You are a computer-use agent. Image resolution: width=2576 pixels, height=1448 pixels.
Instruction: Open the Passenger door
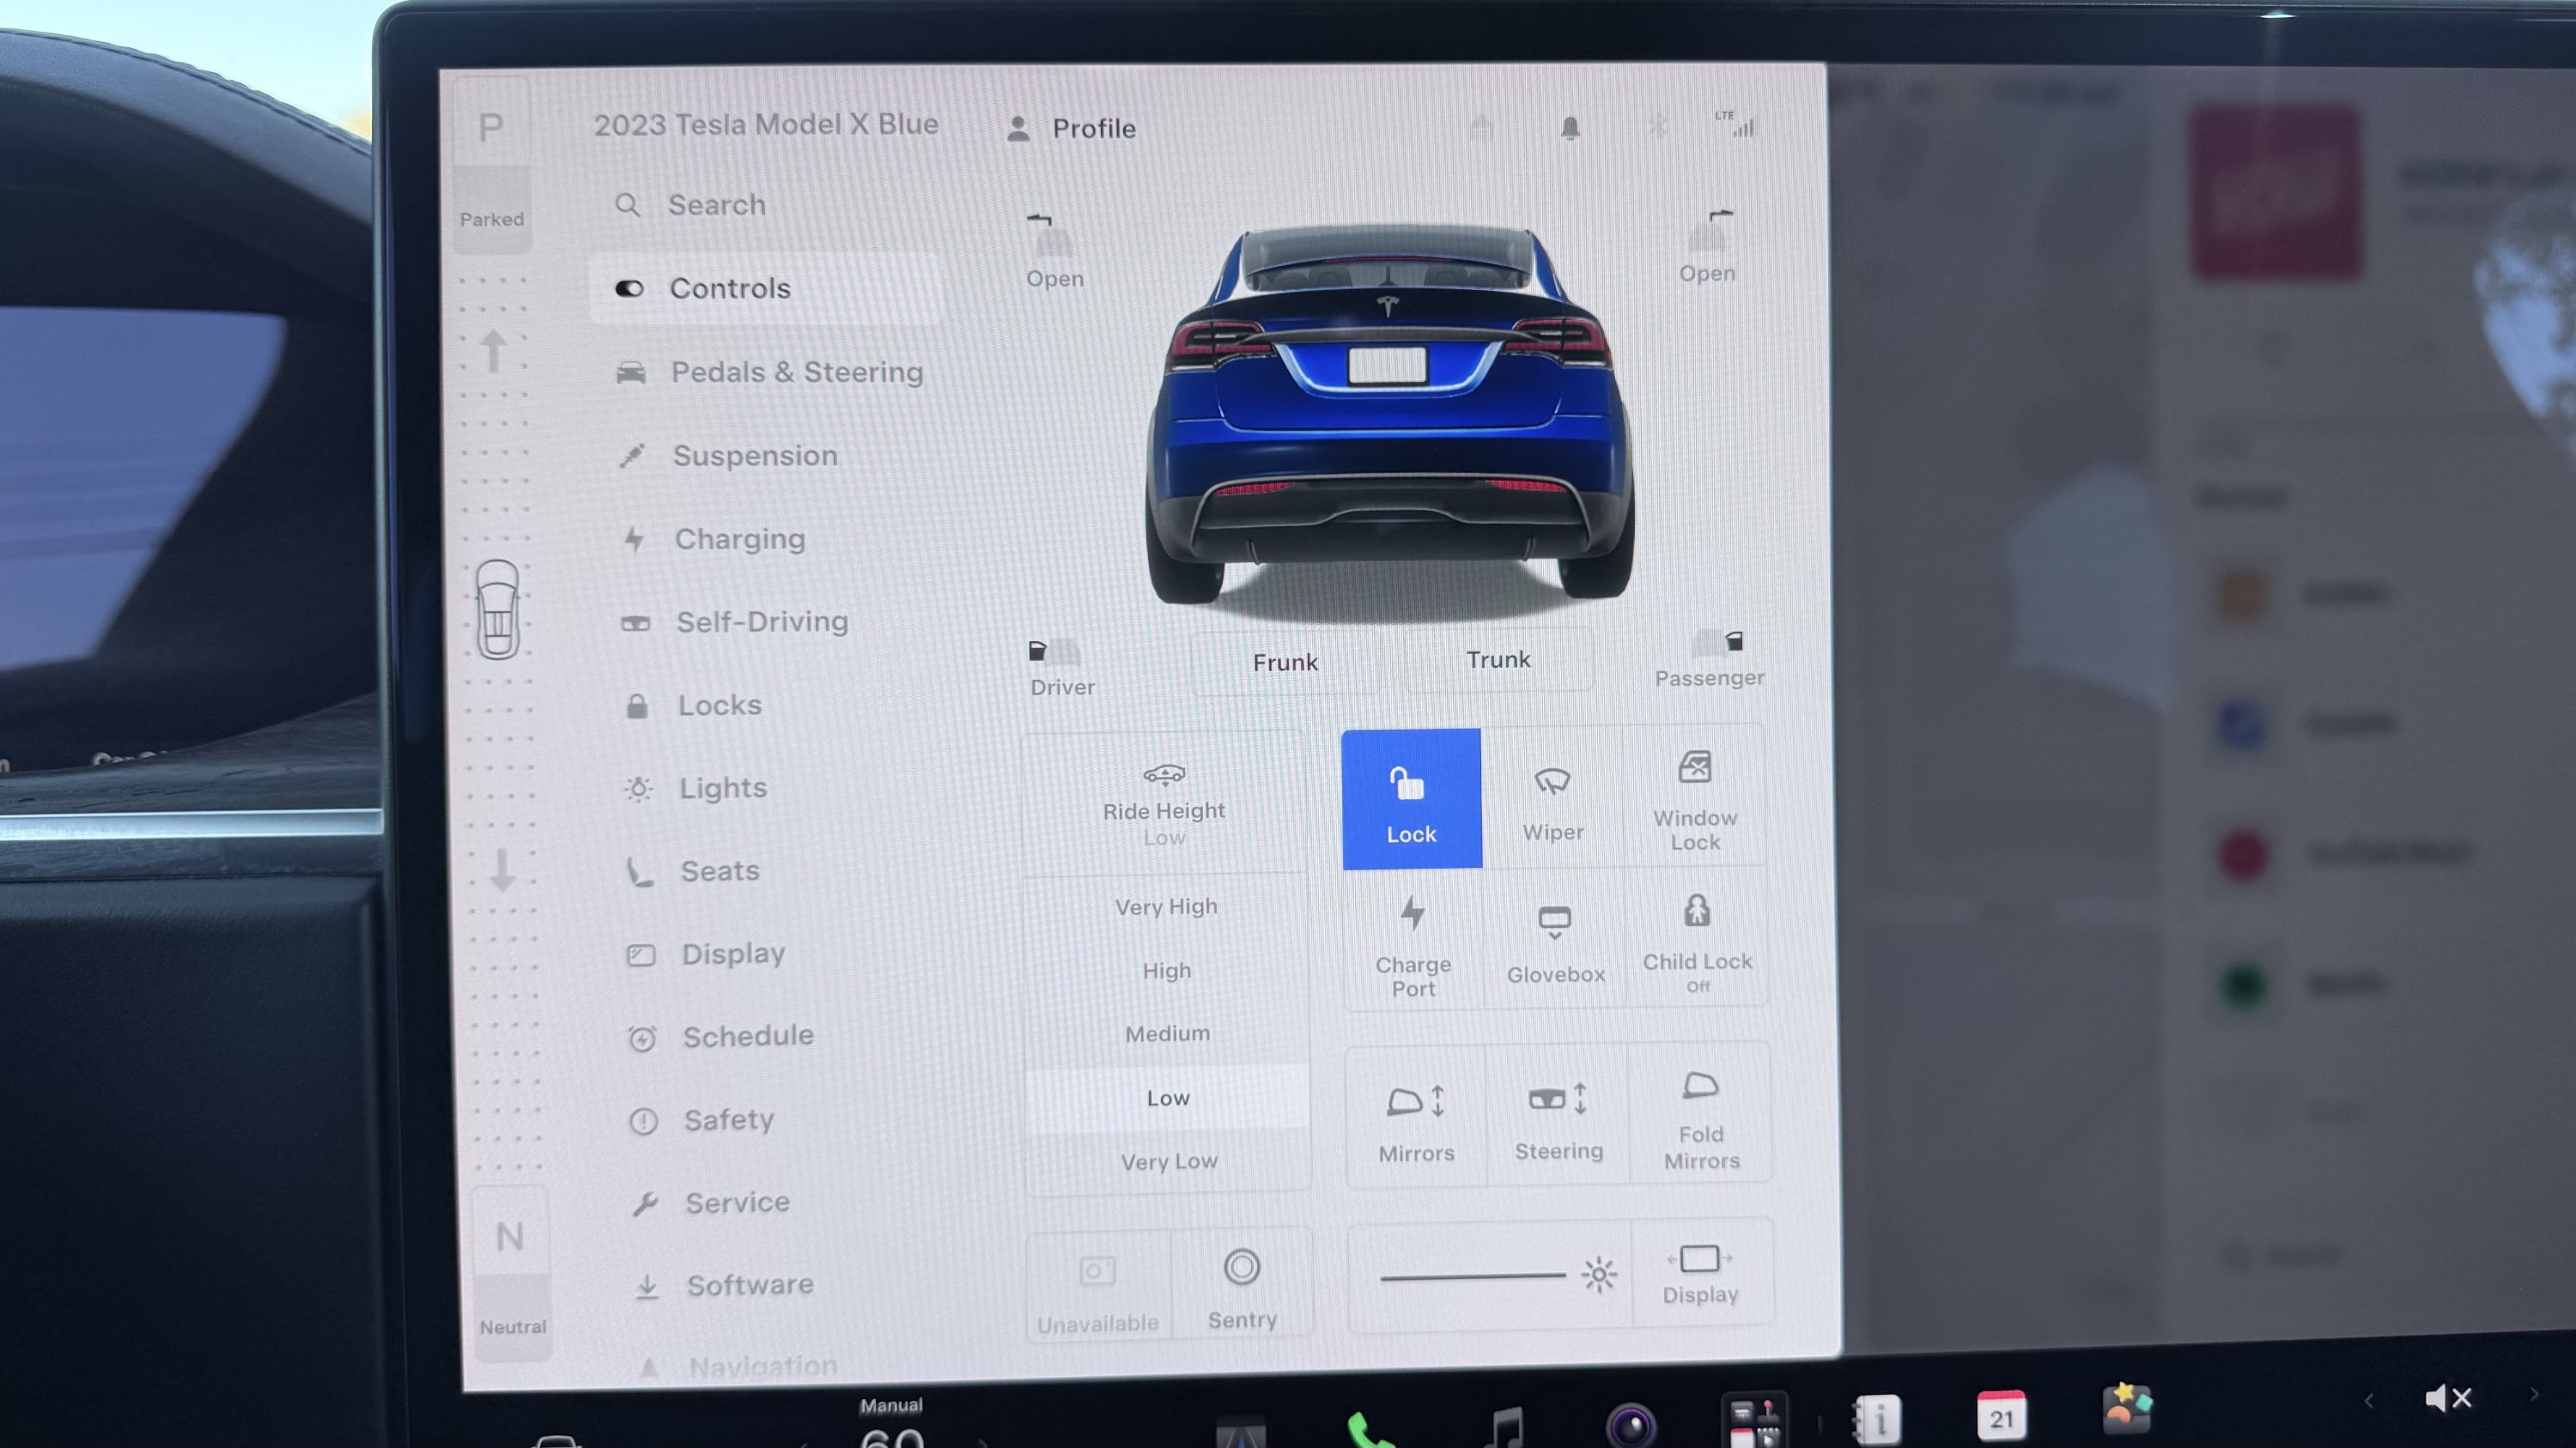pyautogui.click(x=1710, y=659)
